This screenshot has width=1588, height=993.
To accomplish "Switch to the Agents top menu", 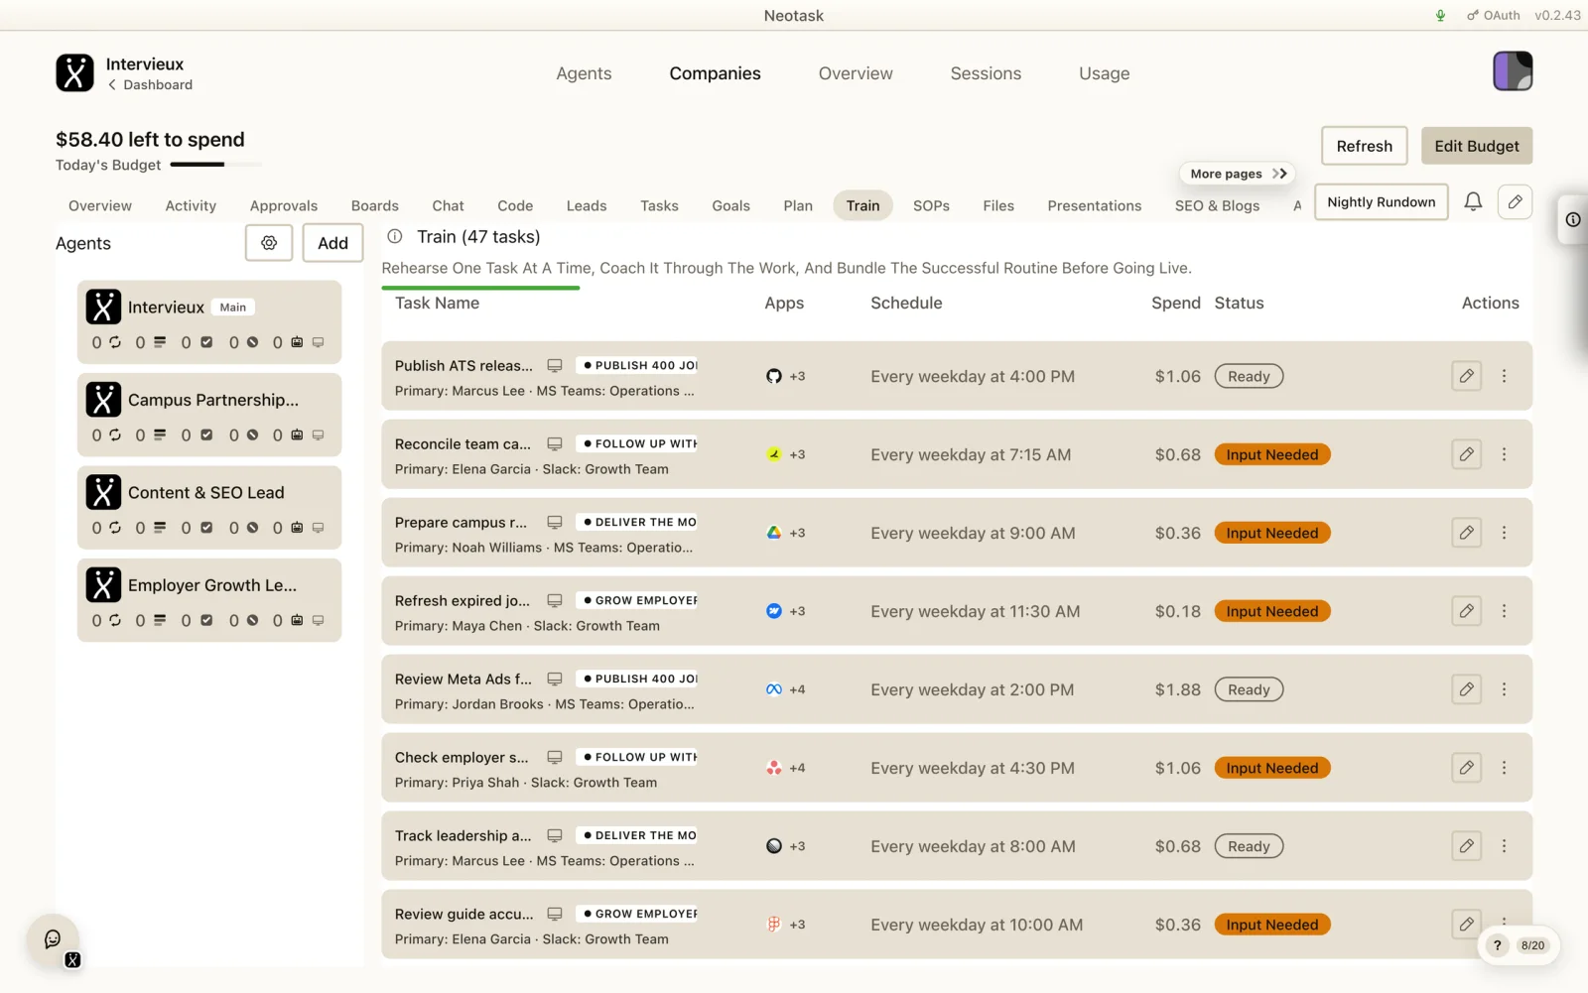I will tap(584, 73).
